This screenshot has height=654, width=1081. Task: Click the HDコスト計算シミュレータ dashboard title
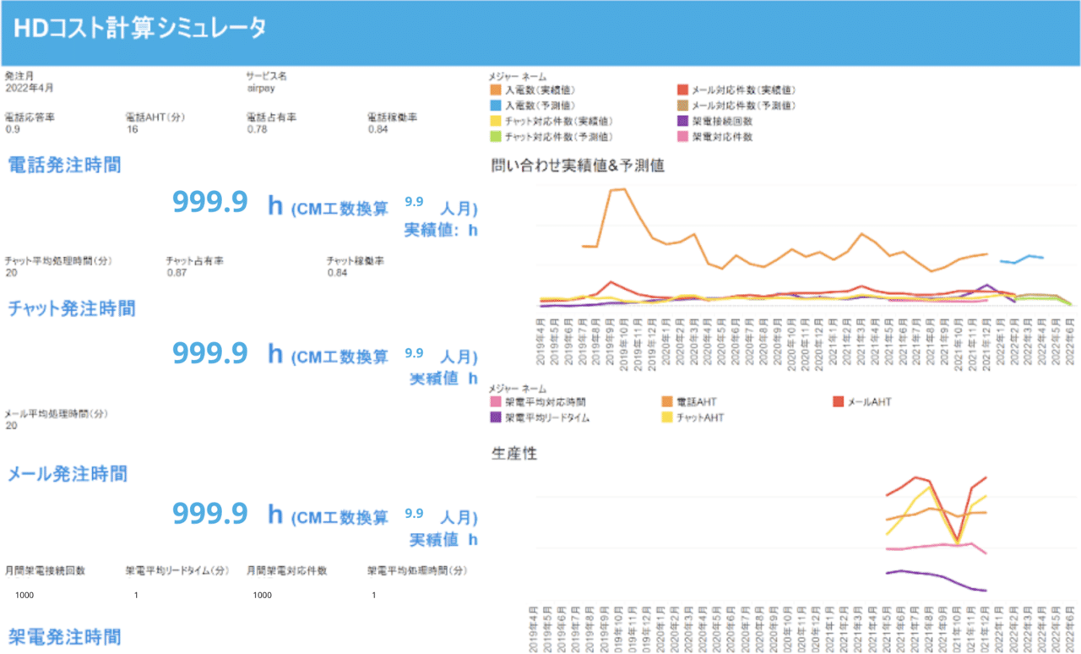(141, 28)
